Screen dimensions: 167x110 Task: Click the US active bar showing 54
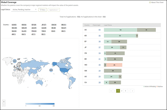pyautogui.click(x=120, y=30)
